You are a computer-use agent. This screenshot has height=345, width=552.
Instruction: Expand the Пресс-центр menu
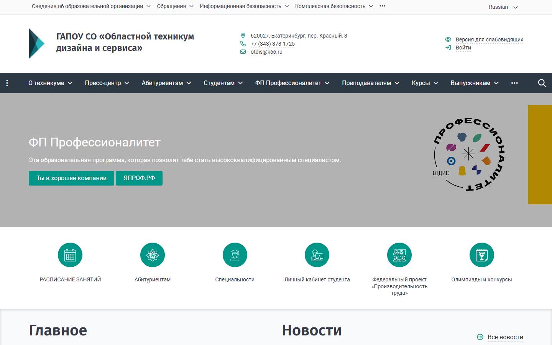coord(107,83)
